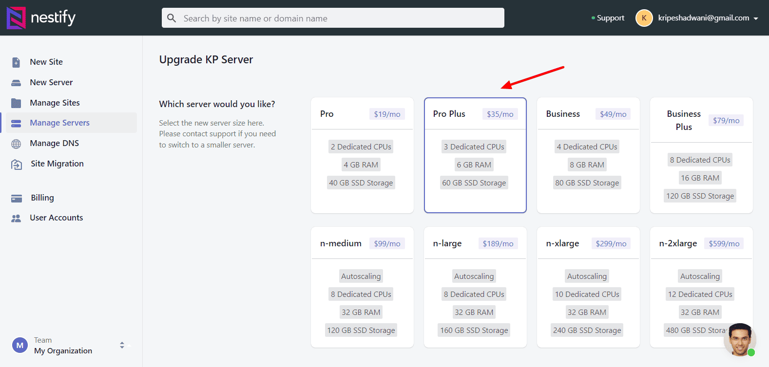
Task: Pick the Business Plus $79/mo plan
Action: pos(701,155)
